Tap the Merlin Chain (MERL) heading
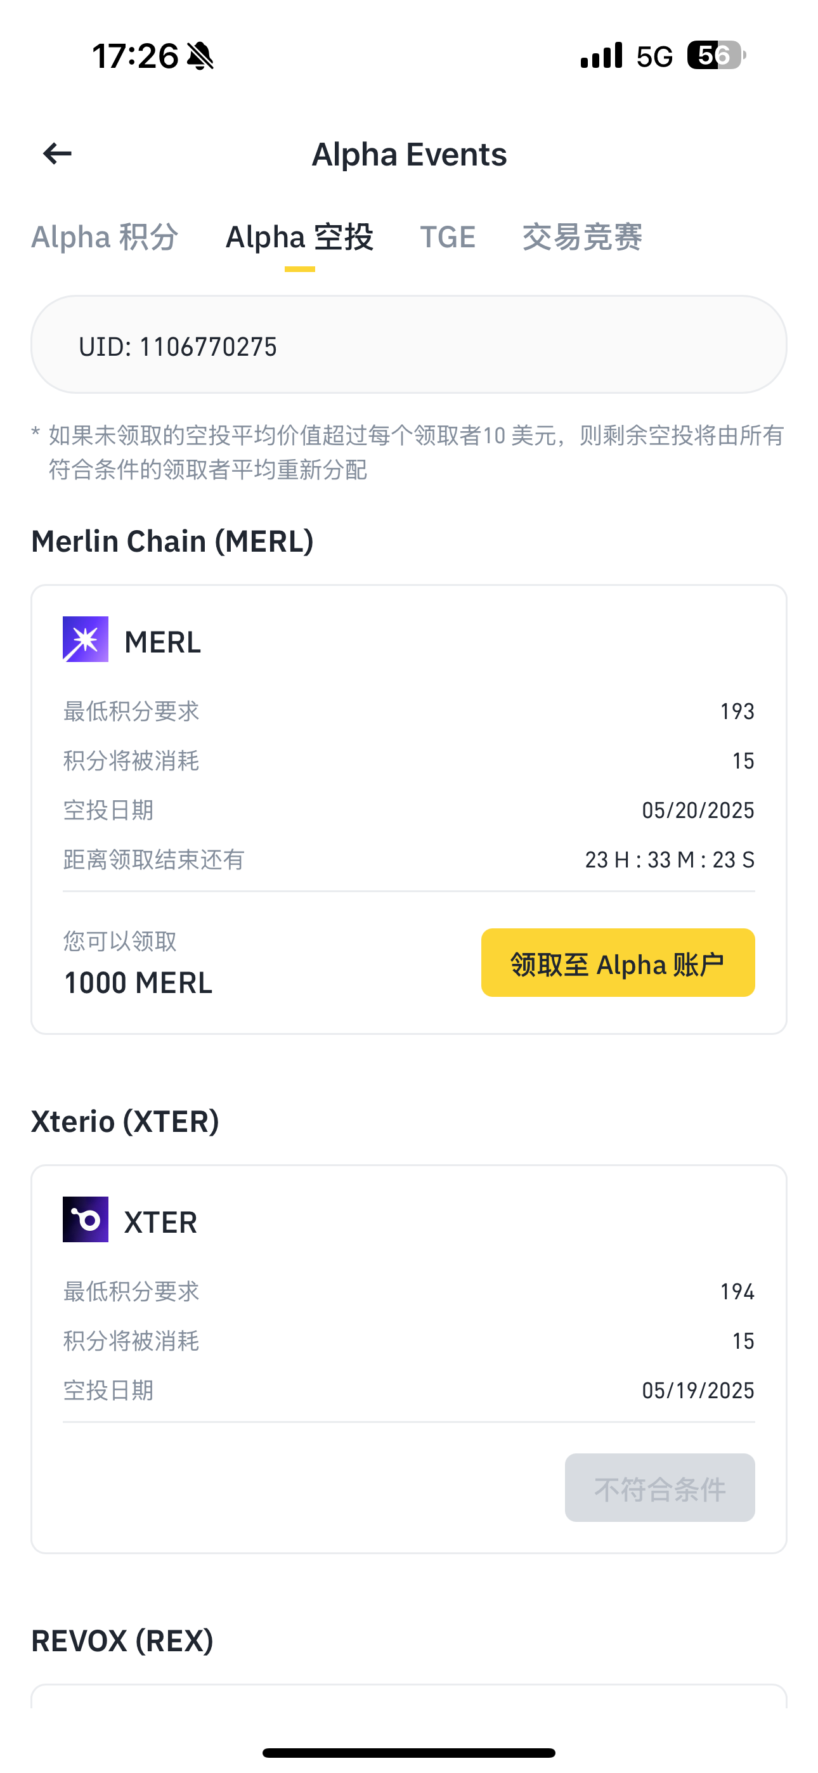 click(172, 541)
